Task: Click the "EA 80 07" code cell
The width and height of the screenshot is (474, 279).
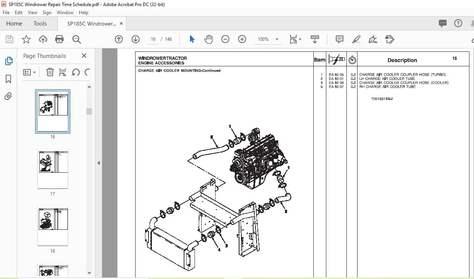Action: (336, 87)
